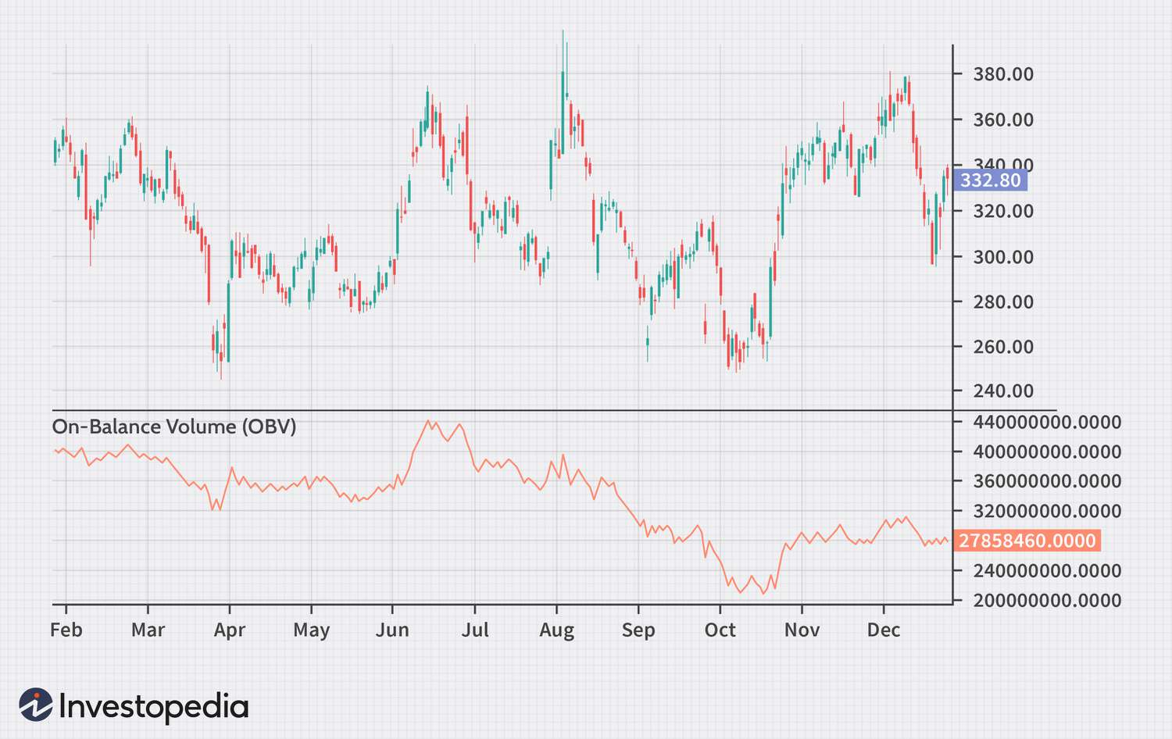1172x739 pixels.
Task: Select the Jul month label
Action: coord(476,629)
